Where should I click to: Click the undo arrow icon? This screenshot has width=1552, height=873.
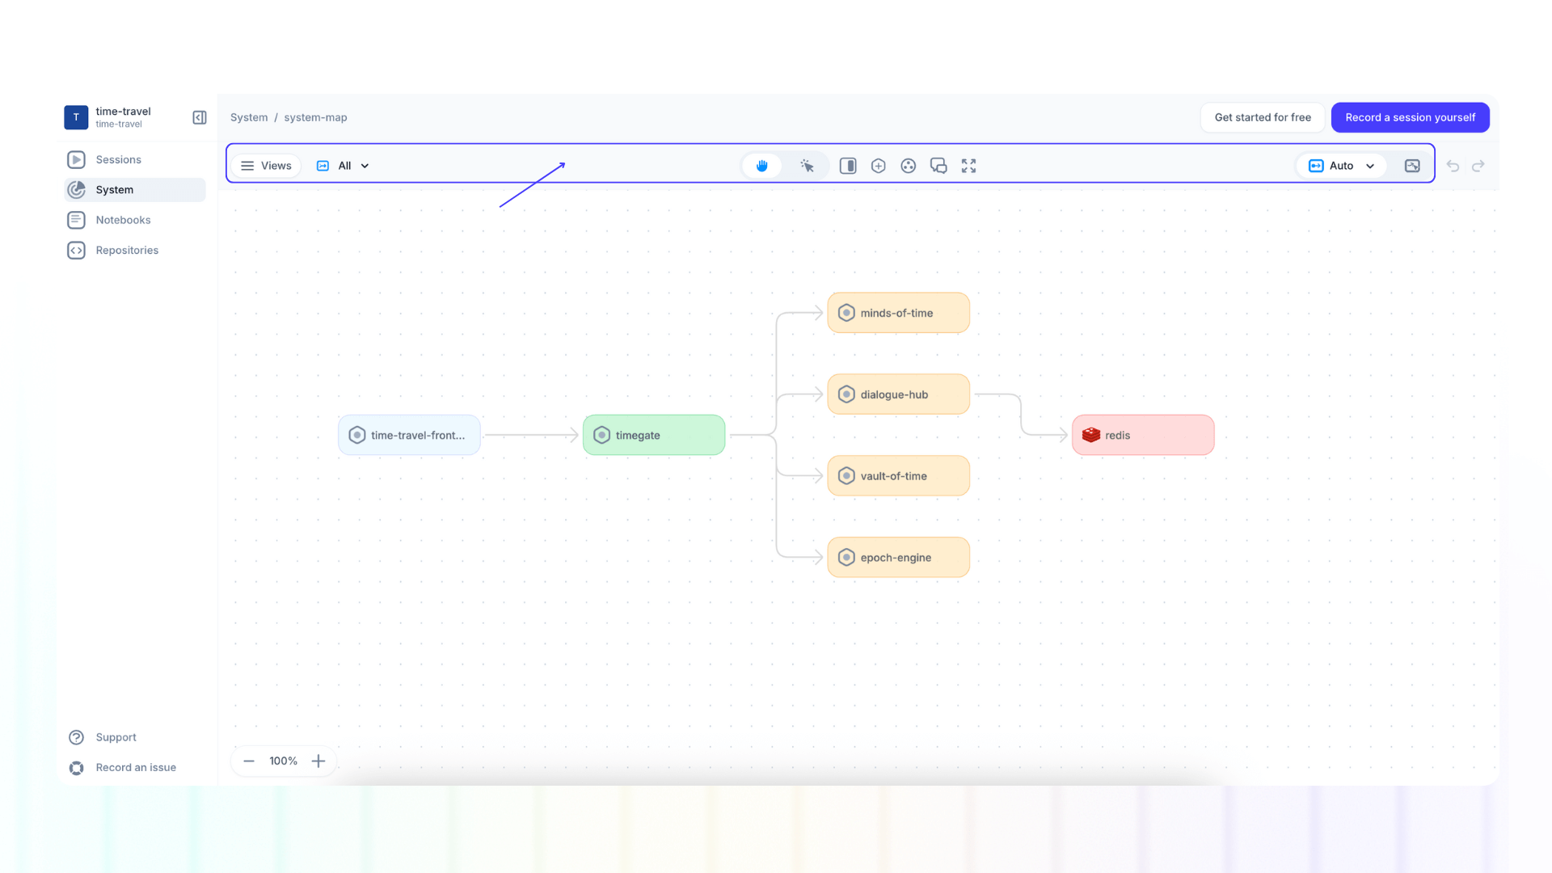coord(1453,166)
